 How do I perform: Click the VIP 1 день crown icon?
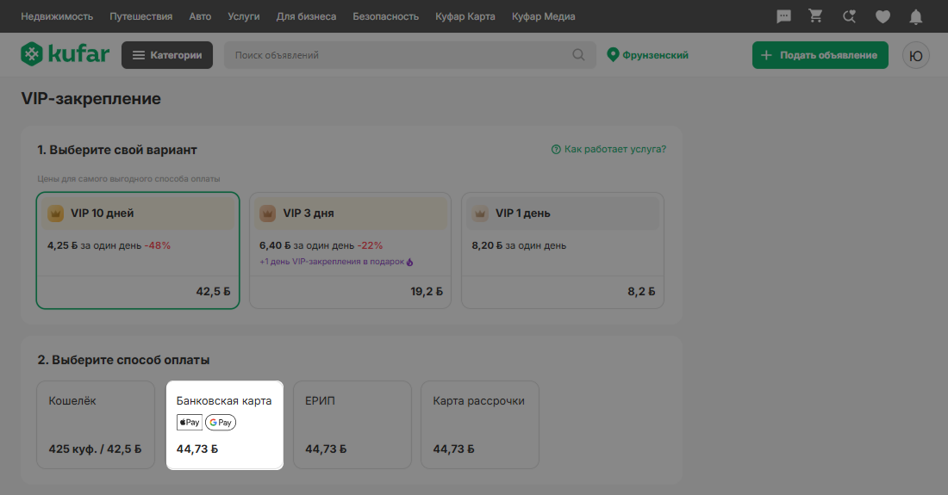(x=480, y=213)
